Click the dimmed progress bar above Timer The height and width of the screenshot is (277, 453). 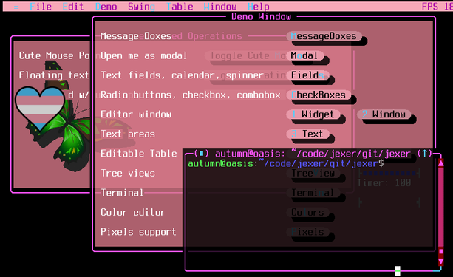pos(389,174)
